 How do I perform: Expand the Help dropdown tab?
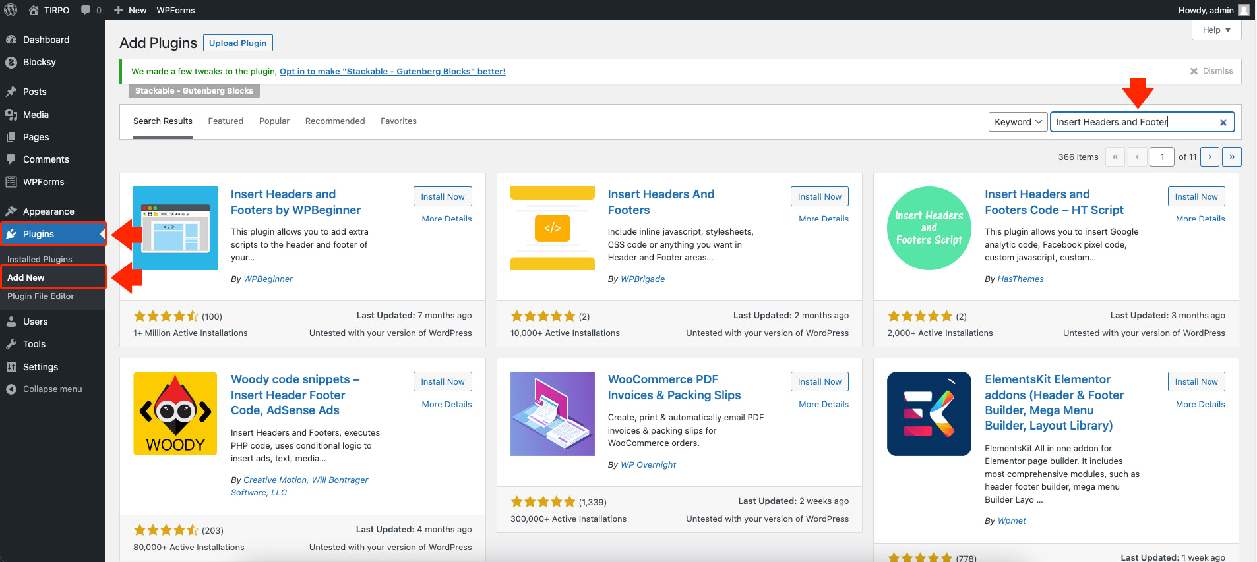1217,30
